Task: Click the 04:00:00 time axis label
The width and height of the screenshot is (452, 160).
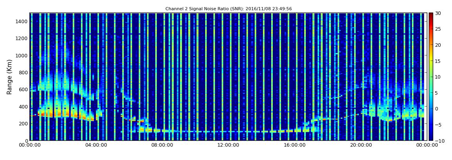Action: pos(96,145)
